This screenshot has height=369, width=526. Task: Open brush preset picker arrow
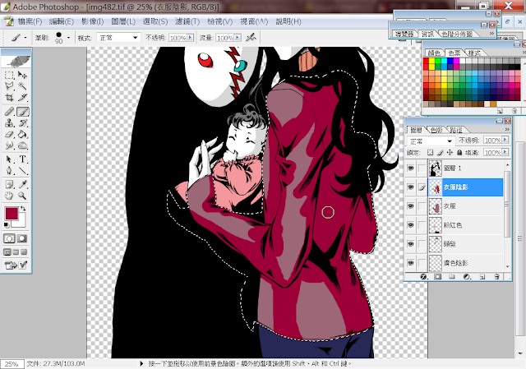68,38
